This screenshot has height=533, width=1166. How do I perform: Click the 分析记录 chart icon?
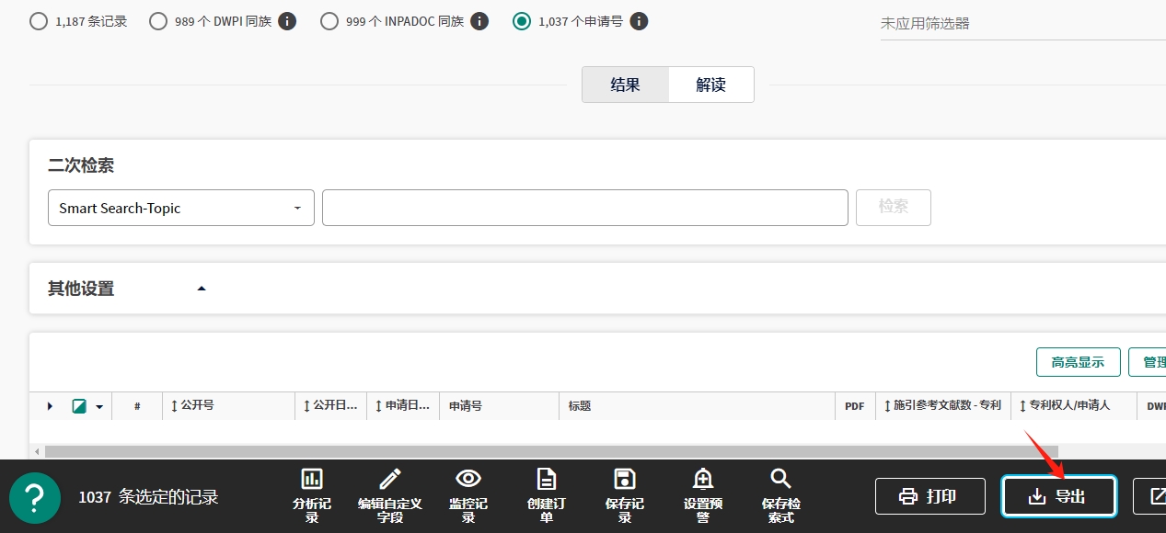312,479
